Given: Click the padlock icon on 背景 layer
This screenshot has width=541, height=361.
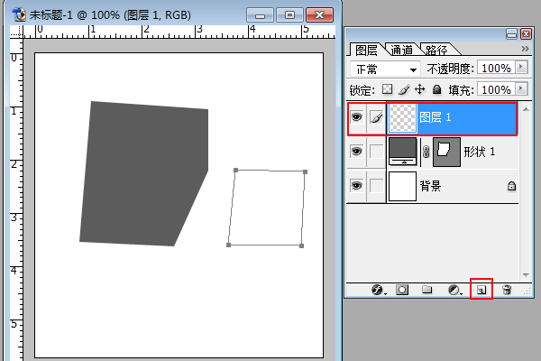Looking at the screenshot, I should click(511, 186).
